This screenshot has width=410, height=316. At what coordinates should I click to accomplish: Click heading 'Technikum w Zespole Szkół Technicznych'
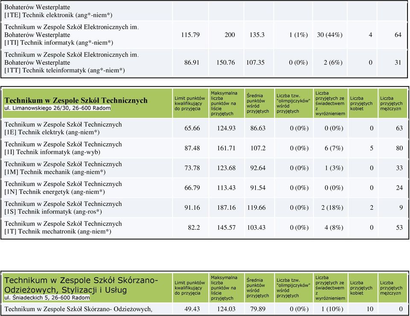[x=76, y=100]
